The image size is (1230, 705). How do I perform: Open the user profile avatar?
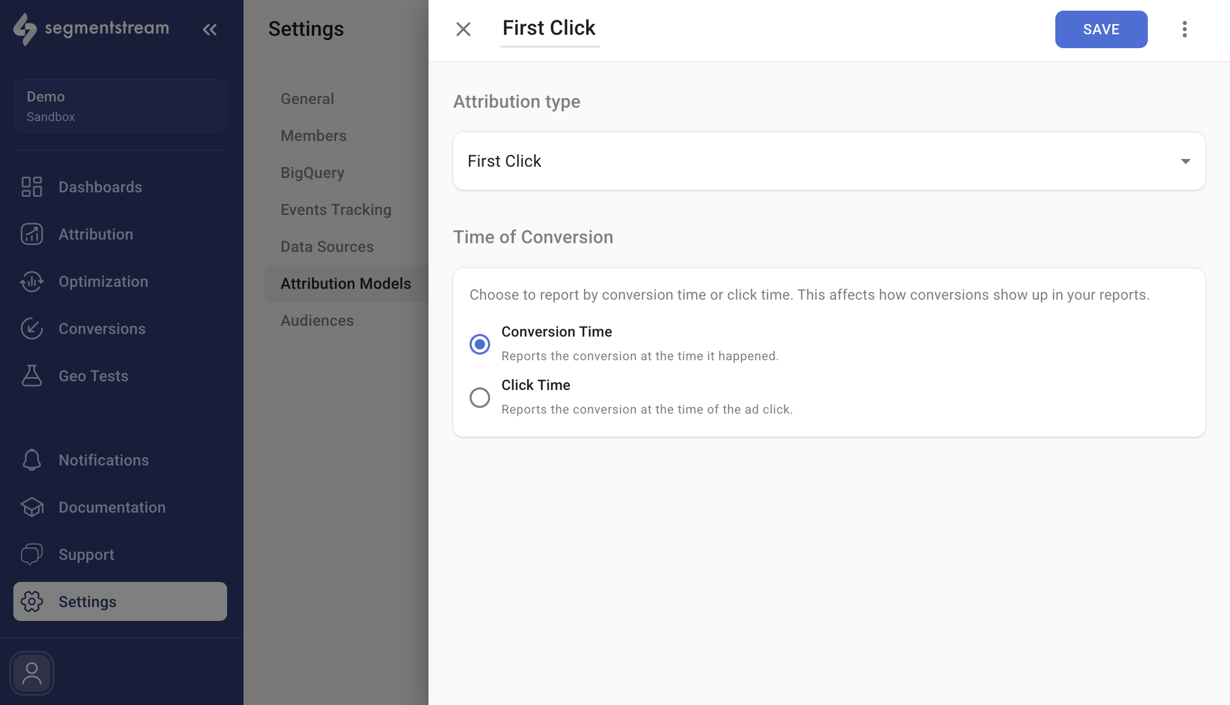[32, 673]
